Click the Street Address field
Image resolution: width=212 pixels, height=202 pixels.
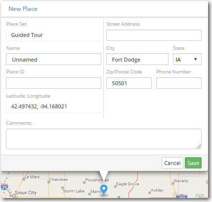coord(154,35)
